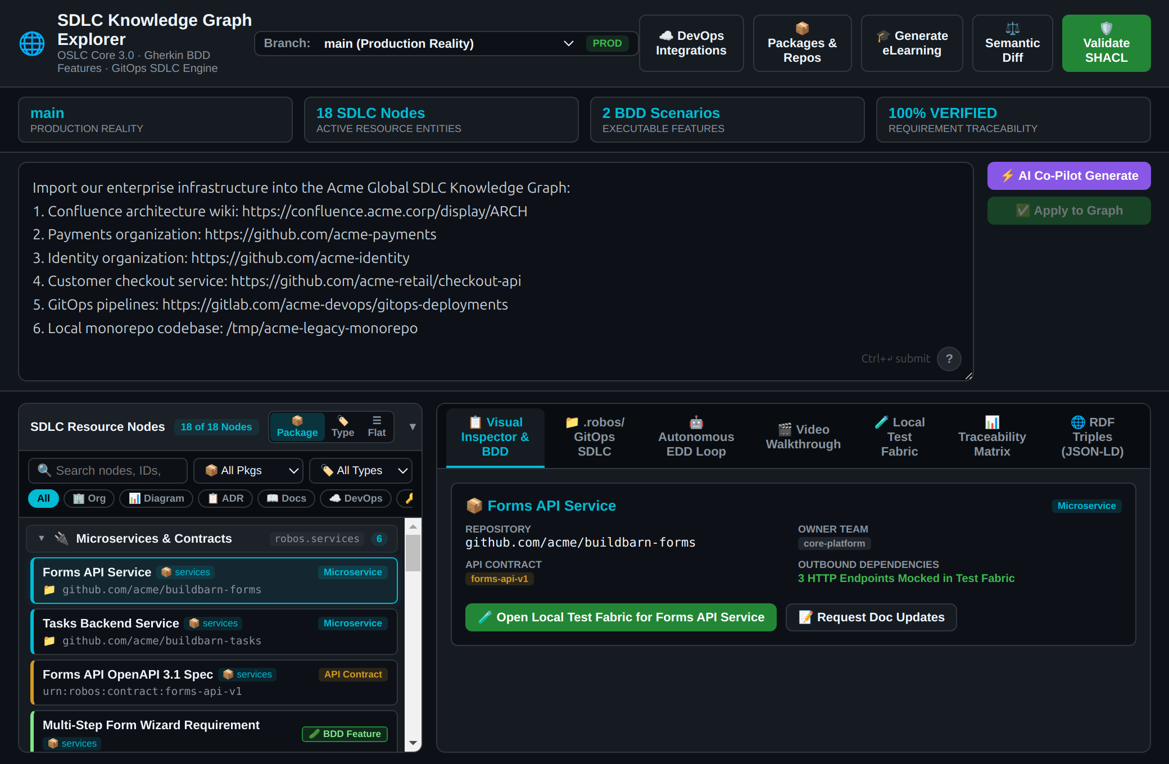1169x764 pixels.
Task: Click the help question mark icon
Action: coord(949,358)
